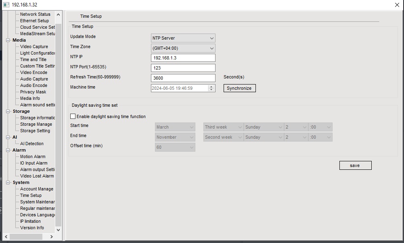Select Version Info in System group

[32, 228]
